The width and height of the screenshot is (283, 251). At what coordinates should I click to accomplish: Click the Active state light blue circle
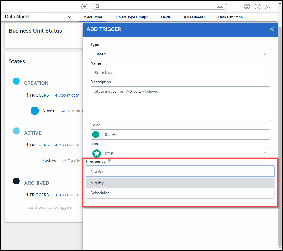(x=16, y=131)
